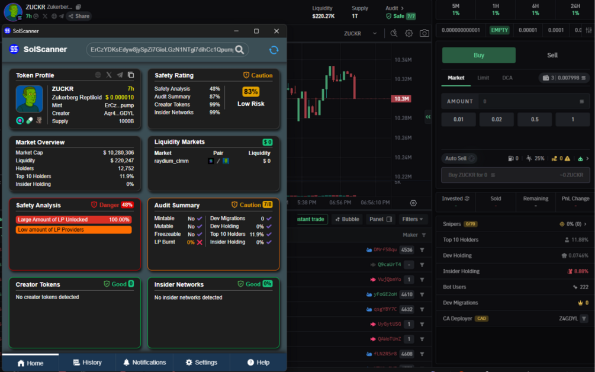Open the Filters dropdown
Screen dimensions: 595x372
pyautogui.click(x=413, y=219)
